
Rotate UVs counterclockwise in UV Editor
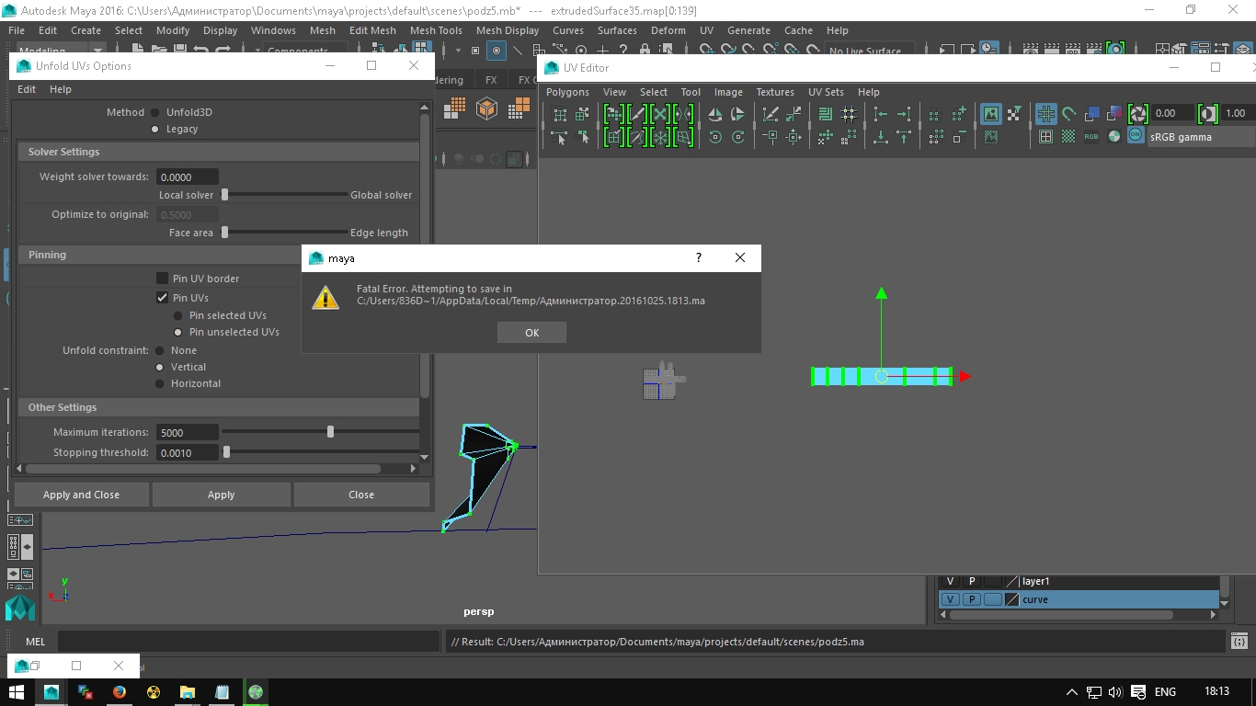715,137
